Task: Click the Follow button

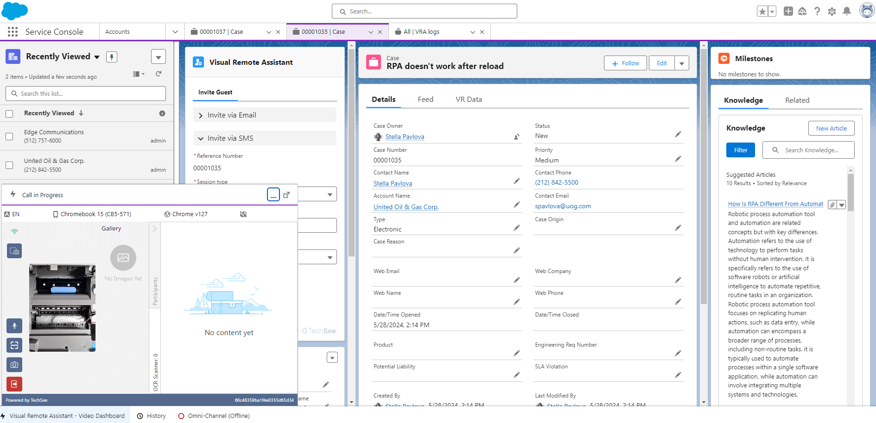Action: [625, 63]
